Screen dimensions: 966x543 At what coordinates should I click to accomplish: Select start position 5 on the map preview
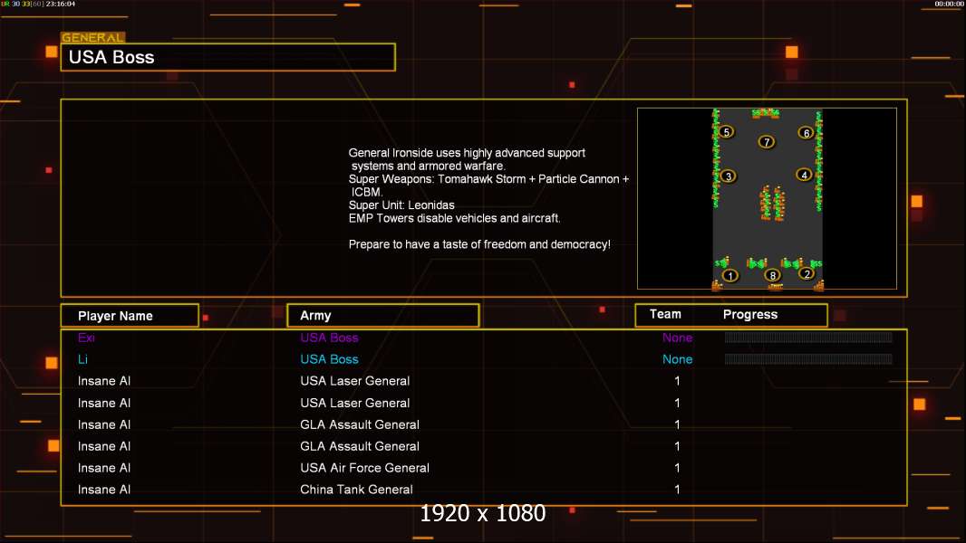[727, 131]
